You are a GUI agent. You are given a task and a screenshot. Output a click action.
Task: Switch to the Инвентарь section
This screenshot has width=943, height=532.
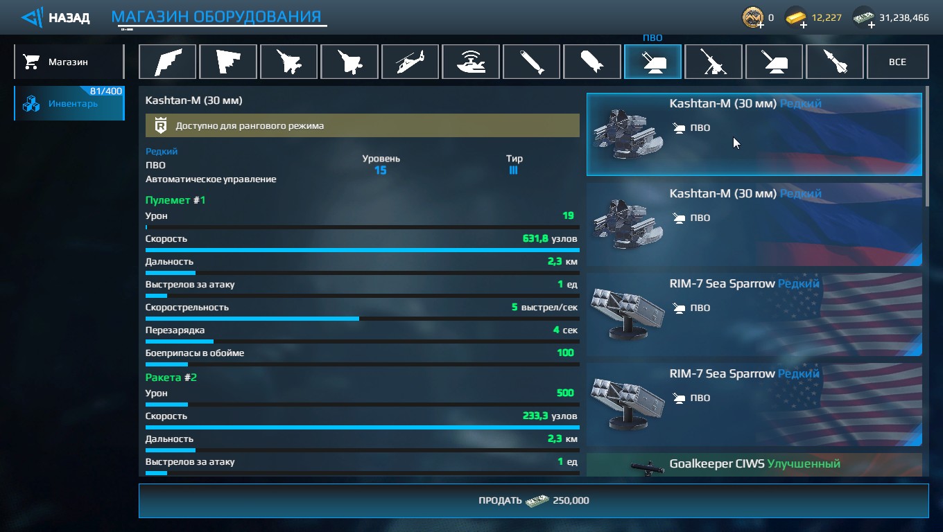[69, 104]
